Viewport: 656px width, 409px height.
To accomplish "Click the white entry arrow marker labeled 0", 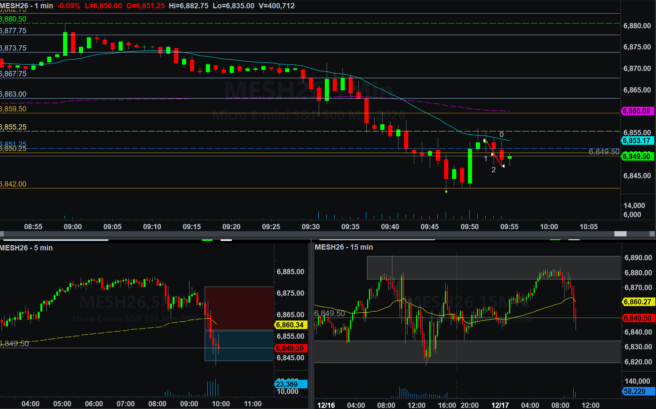I will pos(485,140).
